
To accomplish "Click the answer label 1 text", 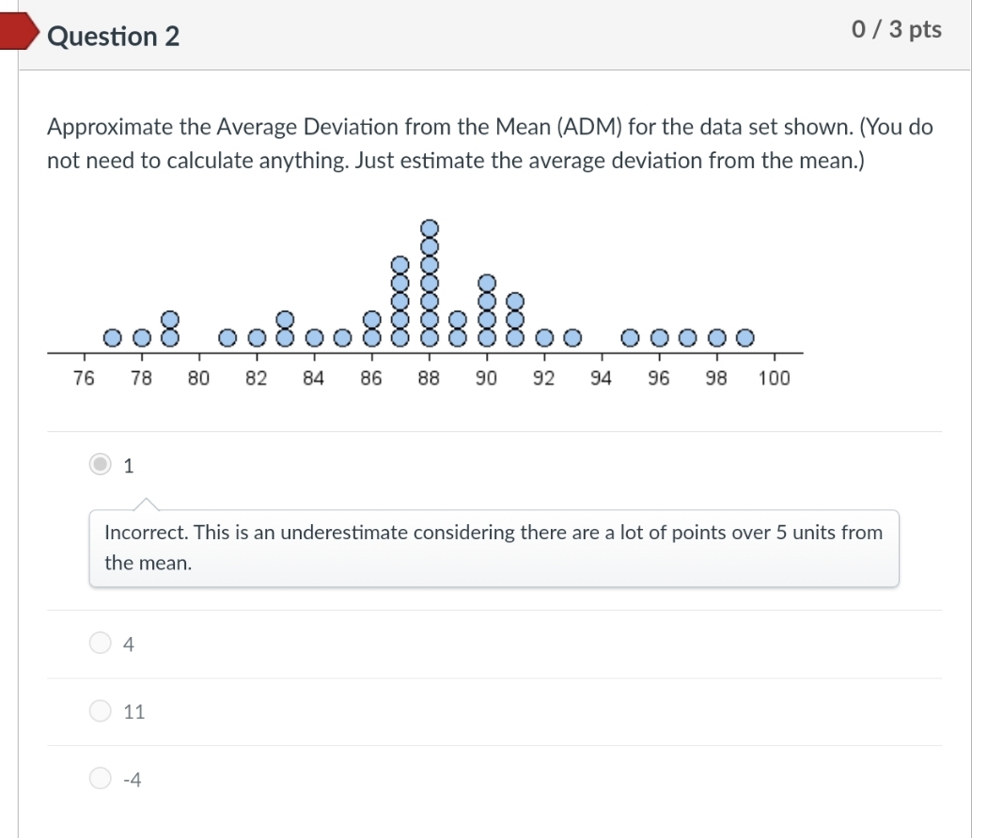I will [x=128, y=465].
